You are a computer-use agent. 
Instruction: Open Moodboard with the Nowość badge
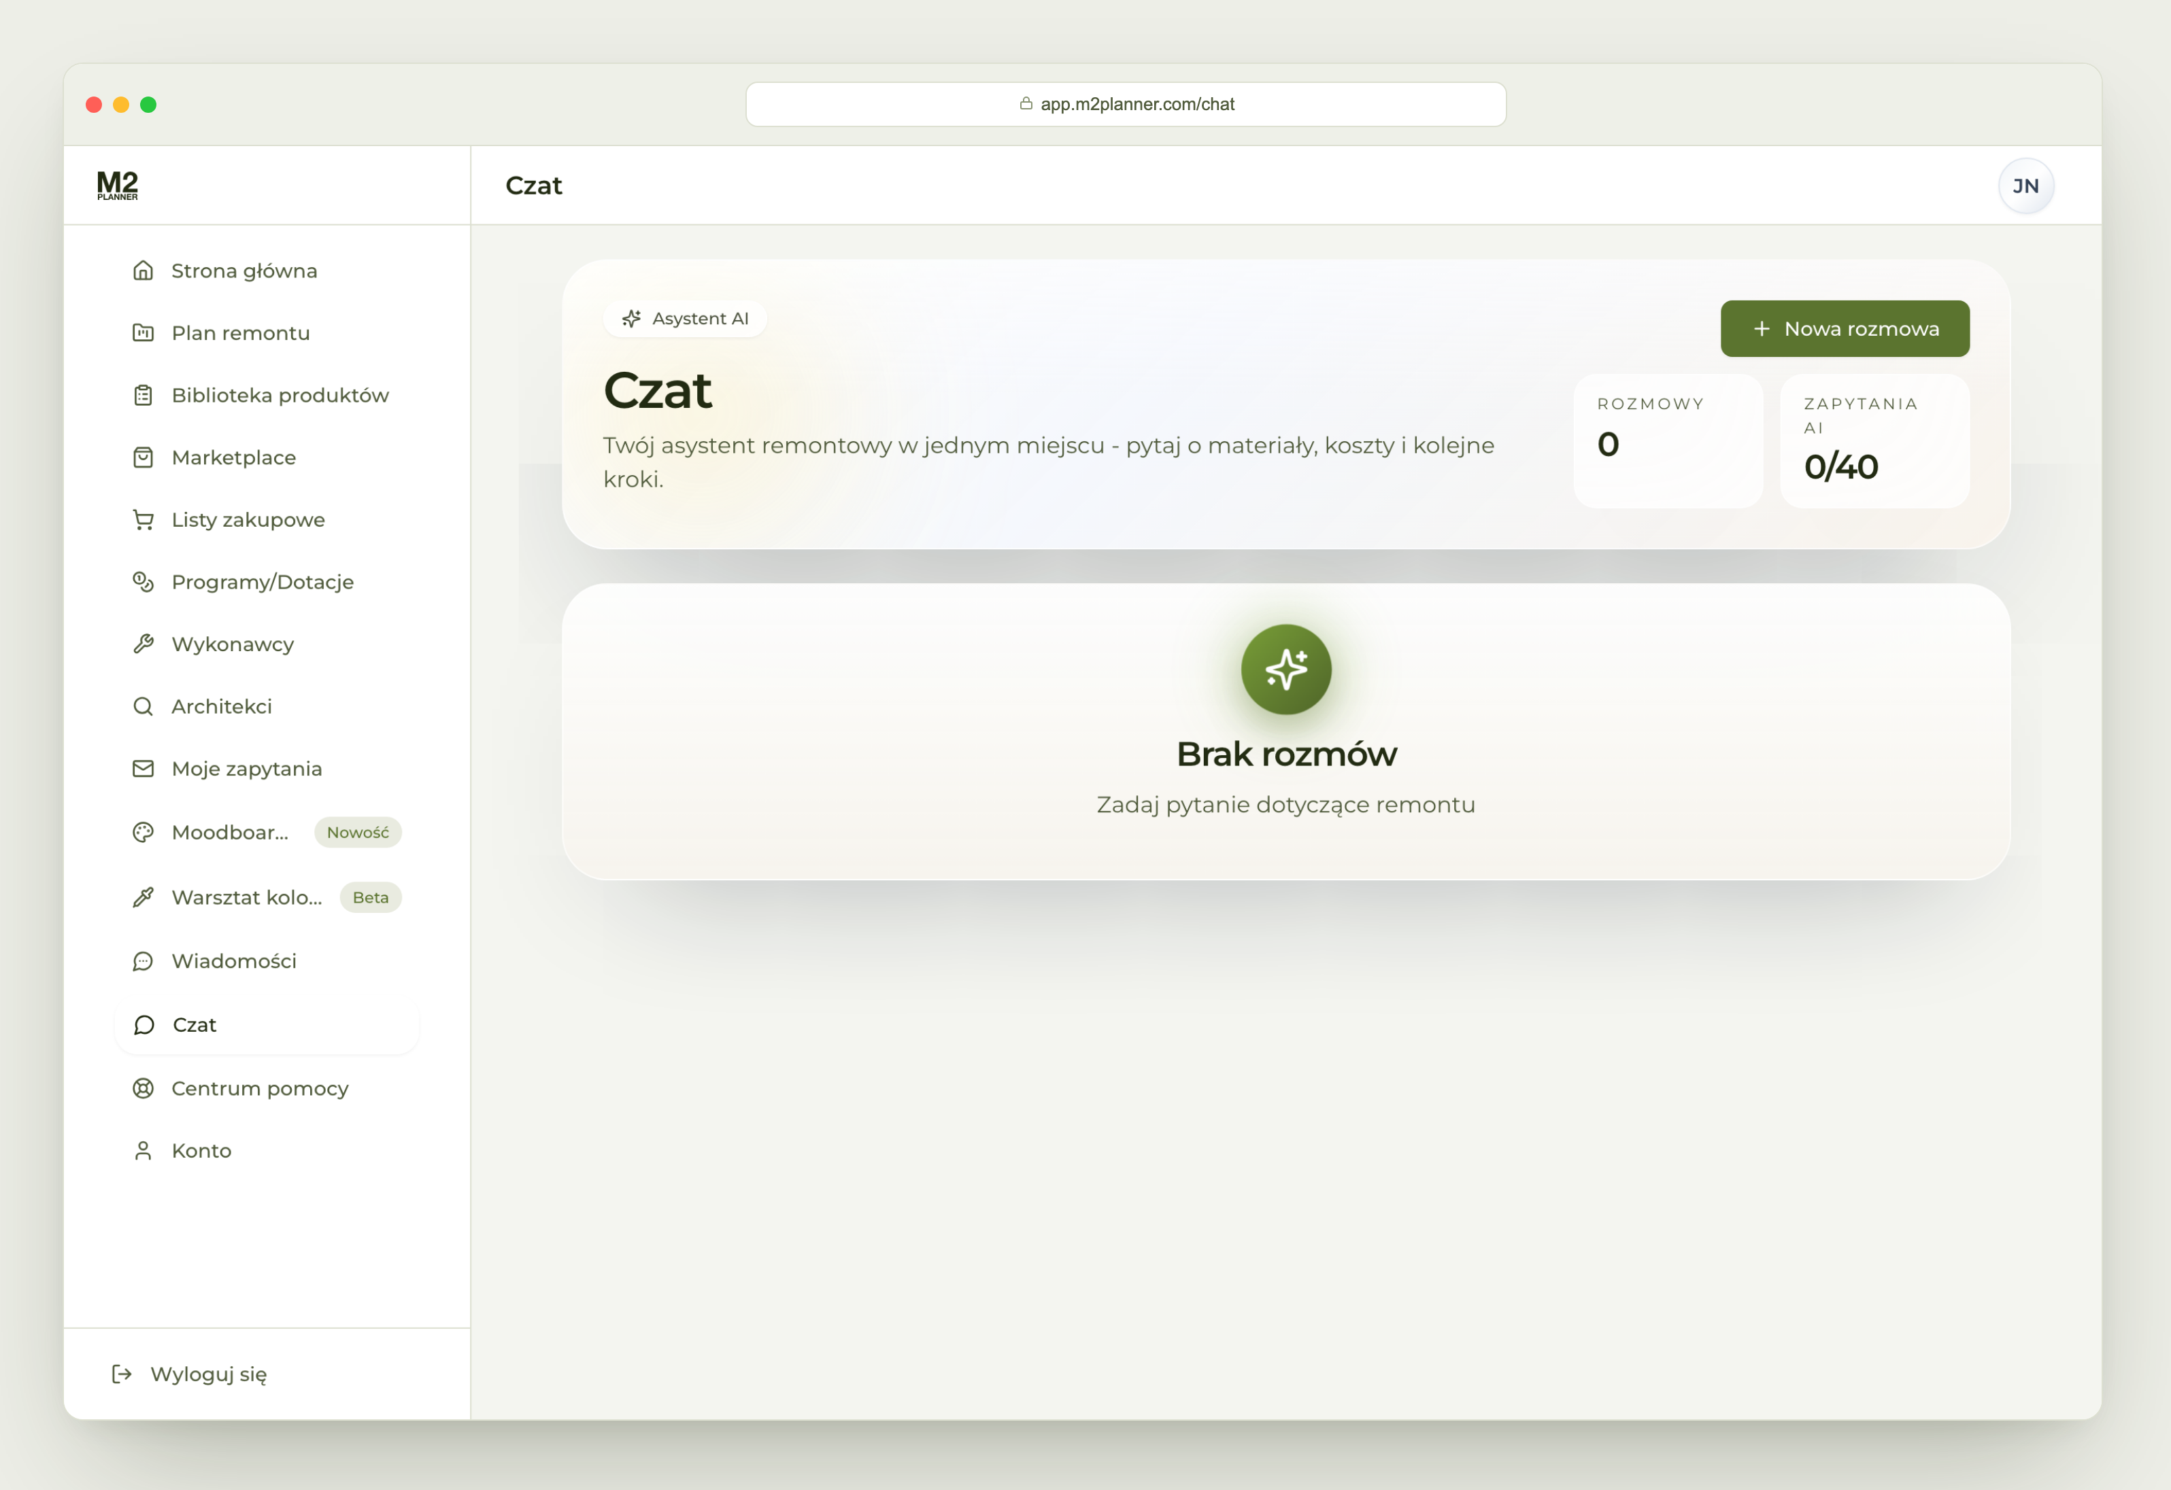coord(266,832)
